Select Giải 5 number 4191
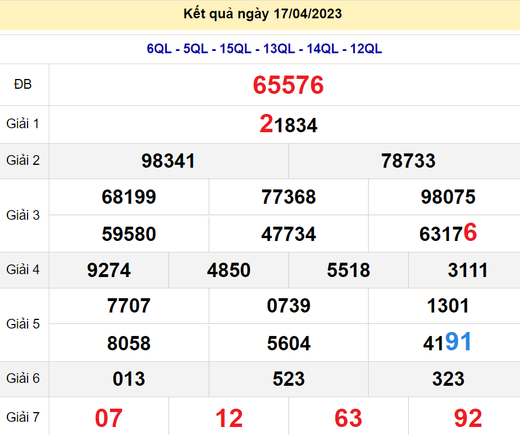The height and width of the screenshot is (435, 520). tap(448, 342)
